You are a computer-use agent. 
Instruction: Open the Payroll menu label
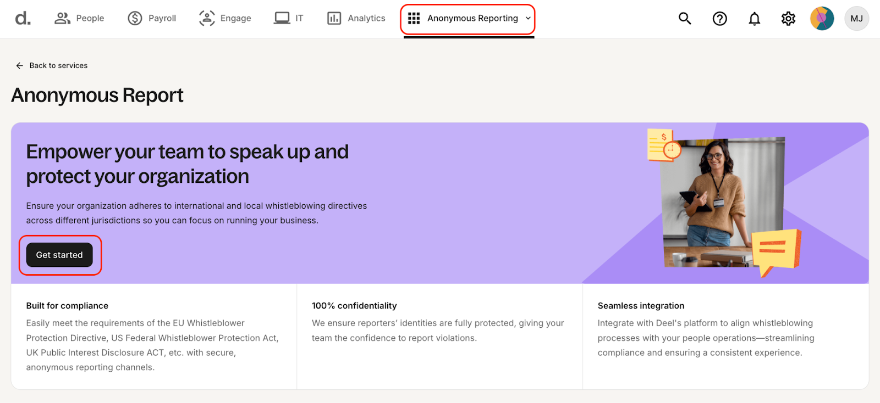[162, 18]
